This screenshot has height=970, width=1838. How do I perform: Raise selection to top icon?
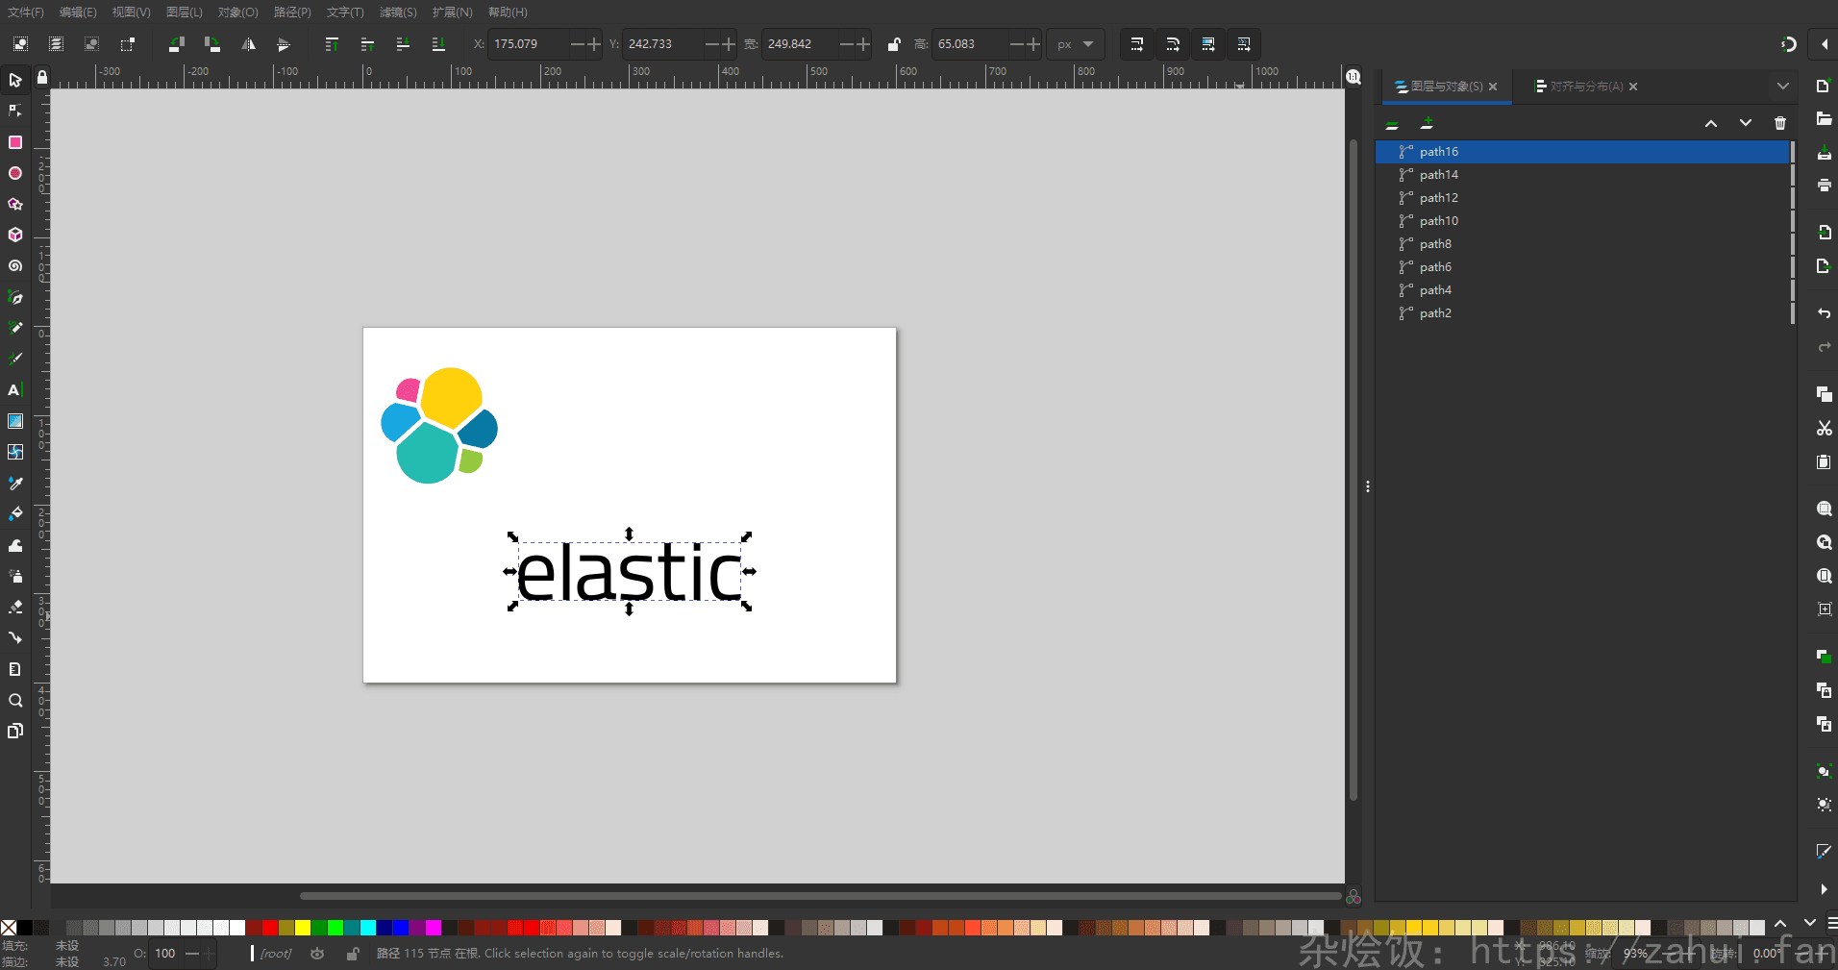(x=332, y=44)
